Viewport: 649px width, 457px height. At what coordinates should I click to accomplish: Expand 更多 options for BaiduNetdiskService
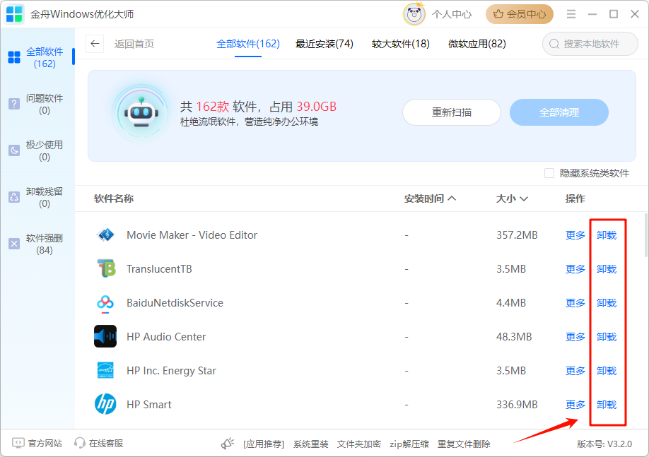pyautogui.click(x=575, y=303)
